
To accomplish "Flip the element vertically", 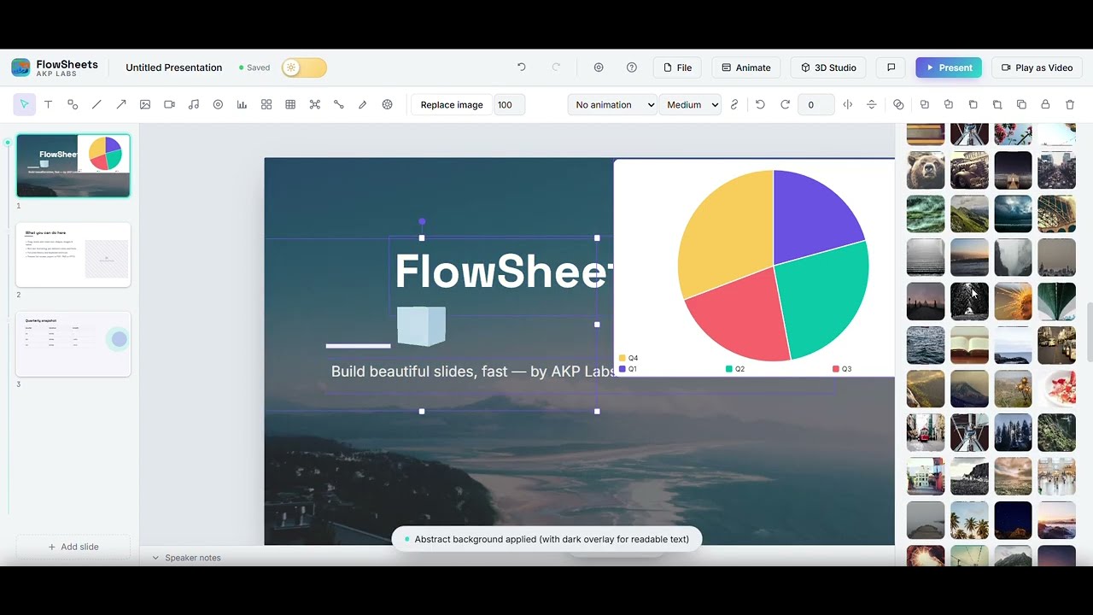I will pos(872,104).
